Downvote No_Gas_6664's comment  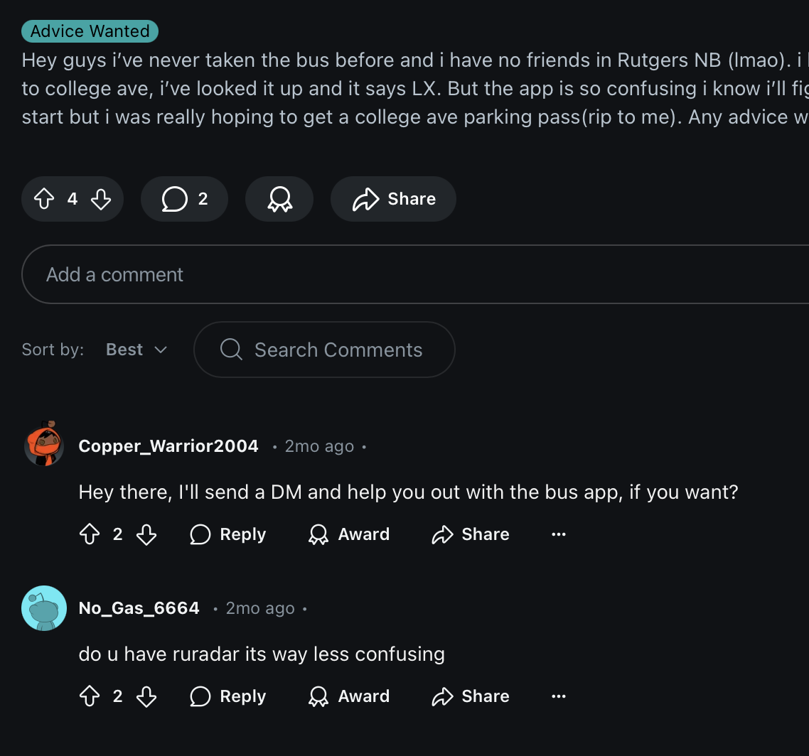pos(146,696)
